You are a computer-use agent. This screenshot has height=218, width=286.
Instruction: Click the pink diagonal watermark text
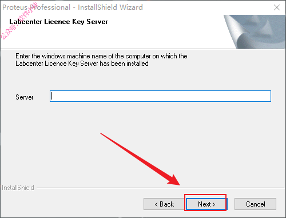[19, 21]
